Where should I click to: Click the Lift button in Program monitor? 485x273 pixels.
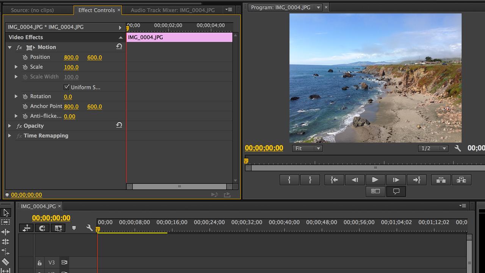[441, 180]
